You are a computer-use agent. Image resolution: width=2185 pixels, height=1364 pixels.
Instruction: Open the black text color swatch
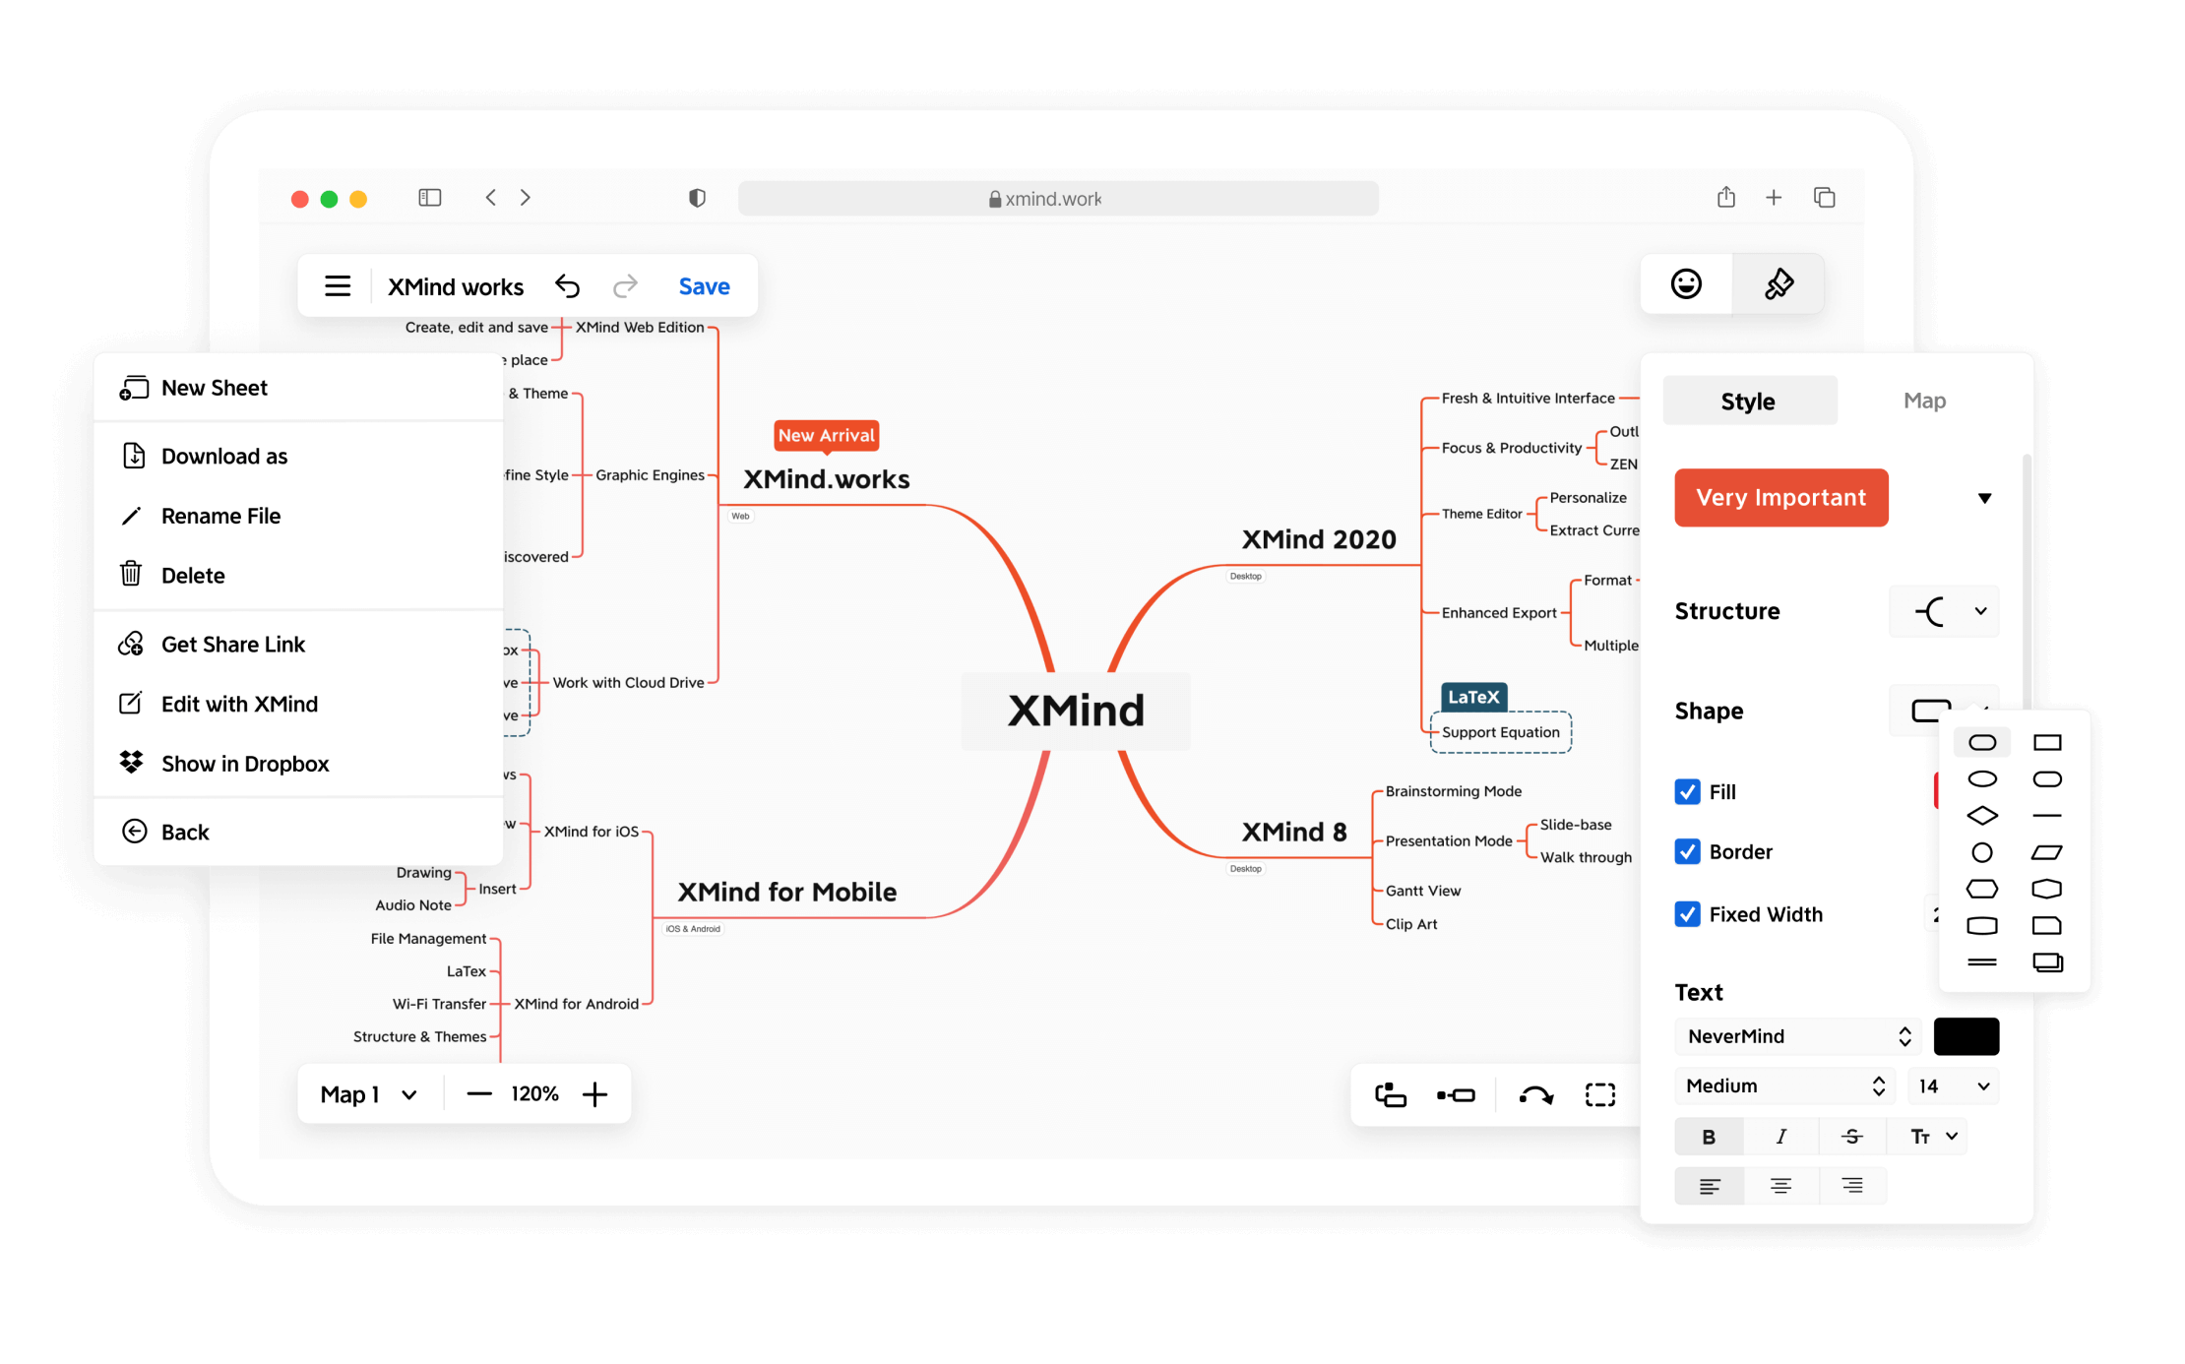point(1966,1036)
